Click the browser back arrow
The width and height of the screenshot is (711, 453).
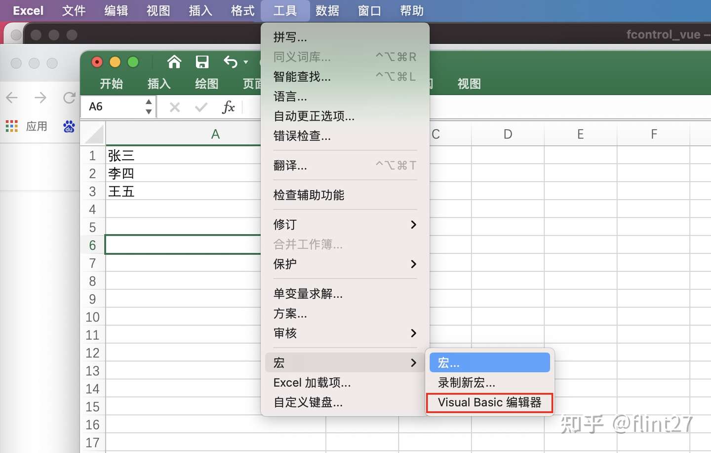(12, 98)
